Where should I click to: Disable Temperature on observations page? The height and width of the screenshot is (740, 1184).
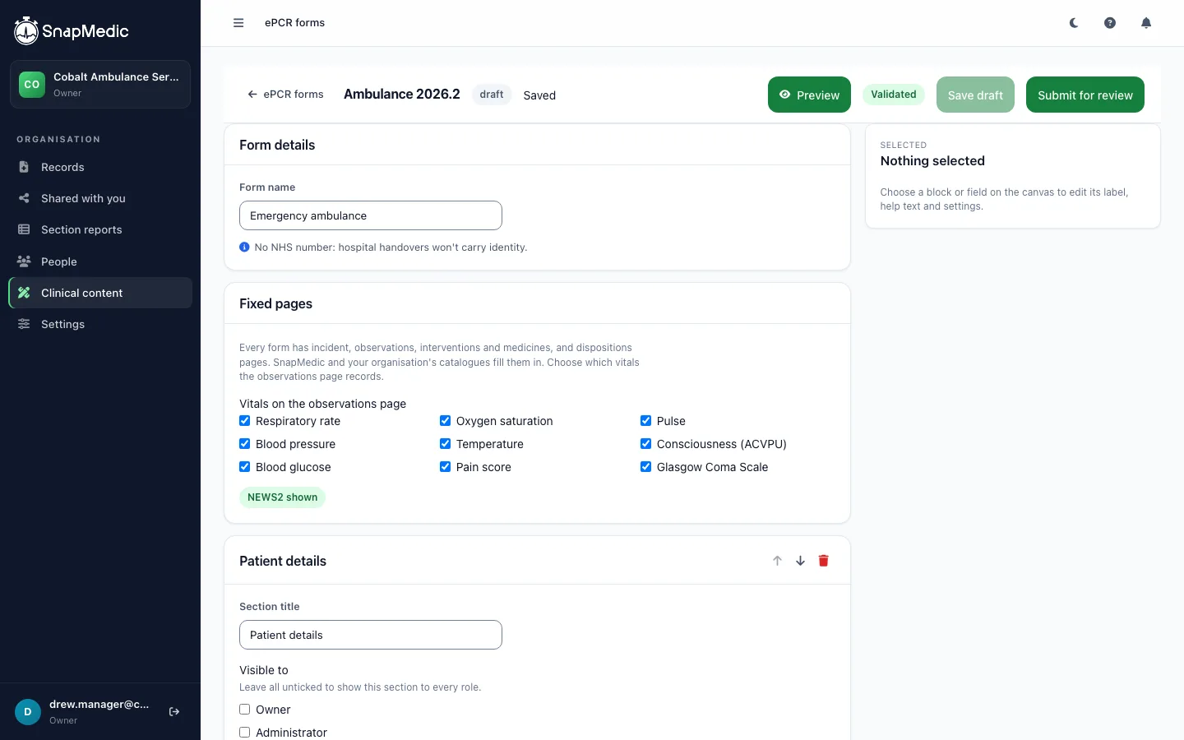click(446, 444)
